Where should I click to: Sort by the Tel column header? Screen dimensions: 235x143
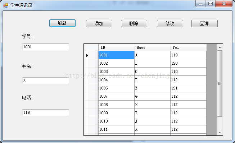pyautogui.click(x=188, y=47)
